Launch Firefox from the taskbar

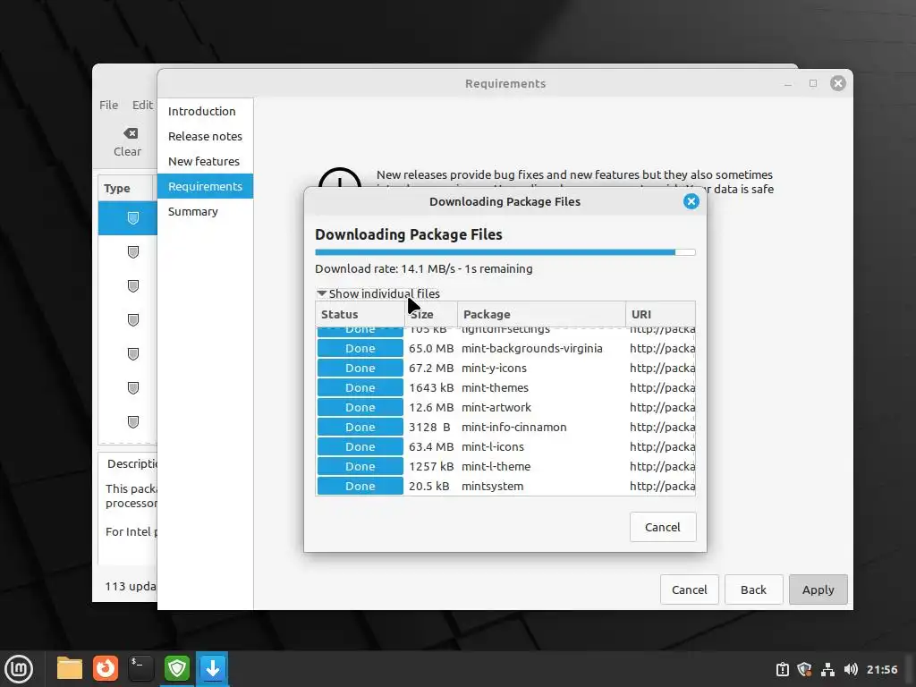[106, 668]
